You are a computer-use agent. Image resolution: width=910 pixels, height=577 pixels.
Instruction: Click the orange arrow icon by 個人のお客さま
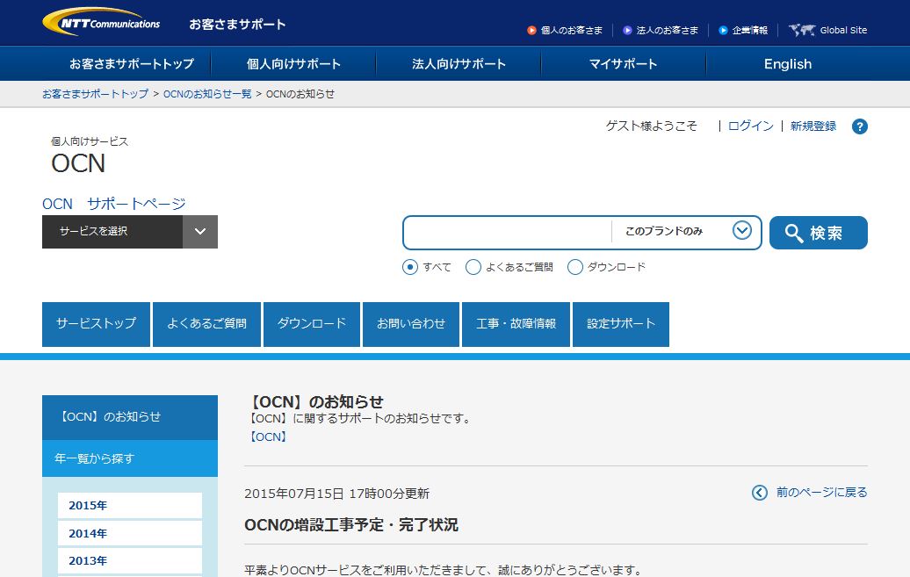click(x=531, y=30)
